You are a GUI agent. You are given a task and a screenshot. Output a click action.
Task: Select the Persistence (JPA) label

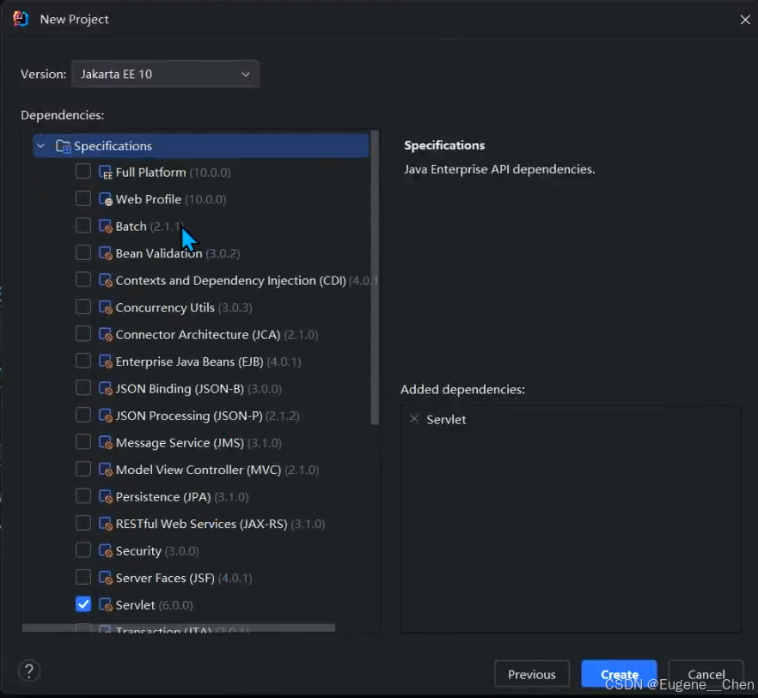pyautogui.click(x=163, y=497)
